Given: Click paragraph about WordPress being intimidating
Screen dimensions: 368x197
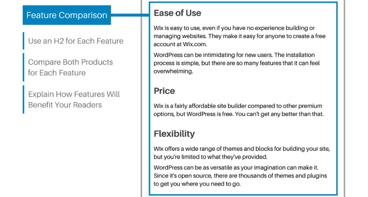Looking at the screenshot, I should click(x=237, y=63).
